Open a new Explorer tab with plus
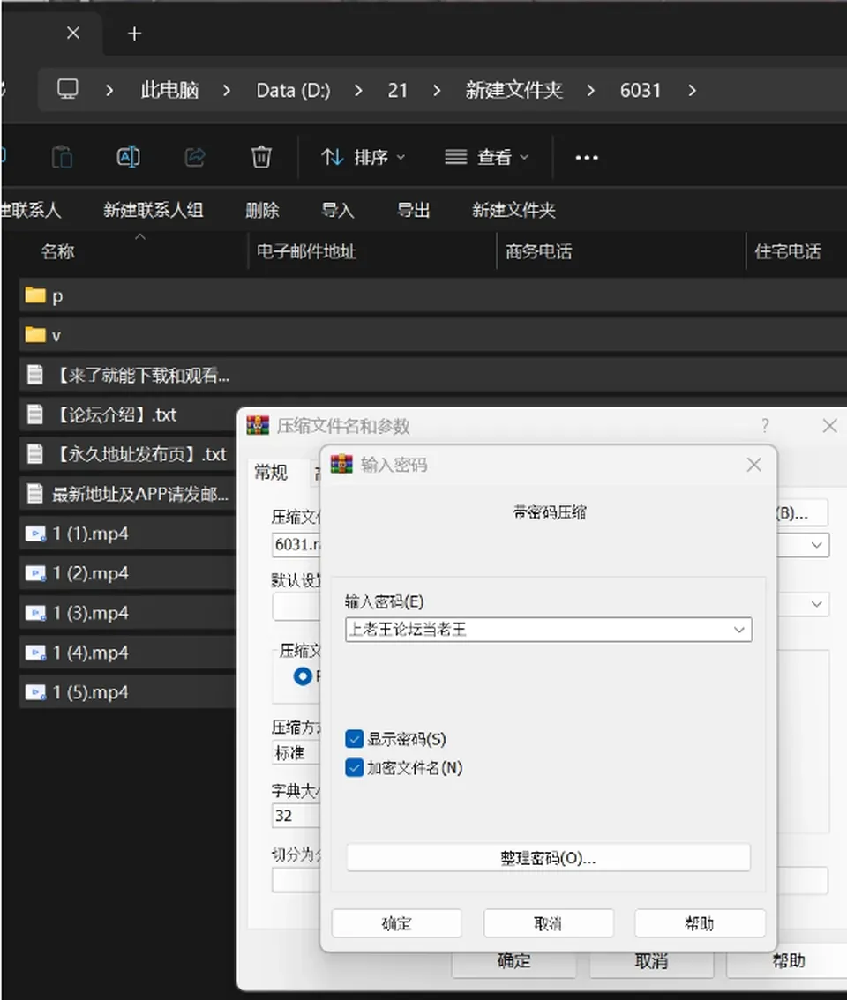Viewport: 847px width, 1000px height. 134,34
